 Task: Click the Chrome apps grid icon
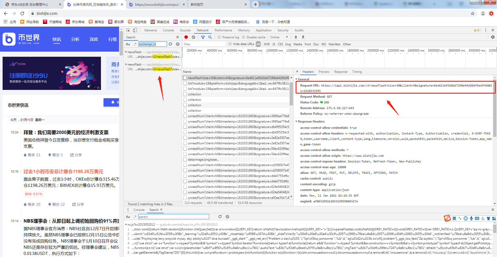tap(5, 22)
